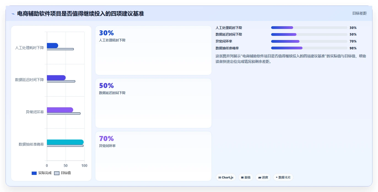Click the blue actual bar for 人工处理耗时下降
This screenshot has width=378, height=192.
click(x=52, y=46)
